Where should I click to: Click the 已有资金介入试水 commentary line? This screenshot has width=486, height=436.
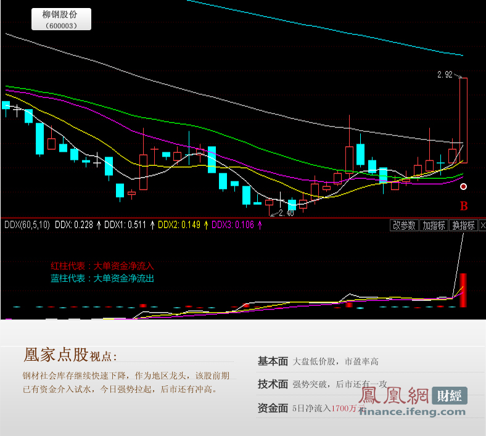click(119, 389)
